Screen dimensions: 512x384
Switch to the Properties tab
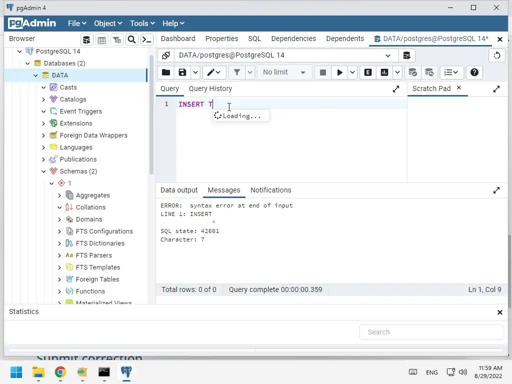[221, 38]
